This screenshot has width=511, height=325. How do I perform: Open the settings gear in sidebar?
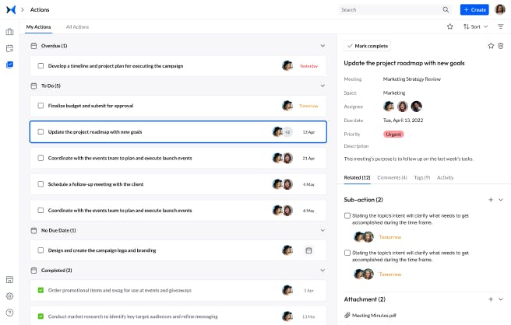point(9,295)
